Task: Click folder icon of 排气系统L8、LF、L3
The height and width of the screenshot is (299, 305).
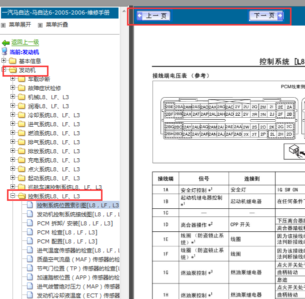Action: [x=21, y=142]
